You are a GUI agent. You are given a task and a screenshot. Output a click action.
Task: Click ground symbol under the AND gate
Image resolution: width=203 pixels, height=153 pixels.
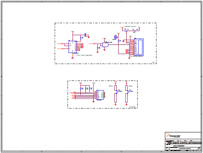tap(104, 50)
